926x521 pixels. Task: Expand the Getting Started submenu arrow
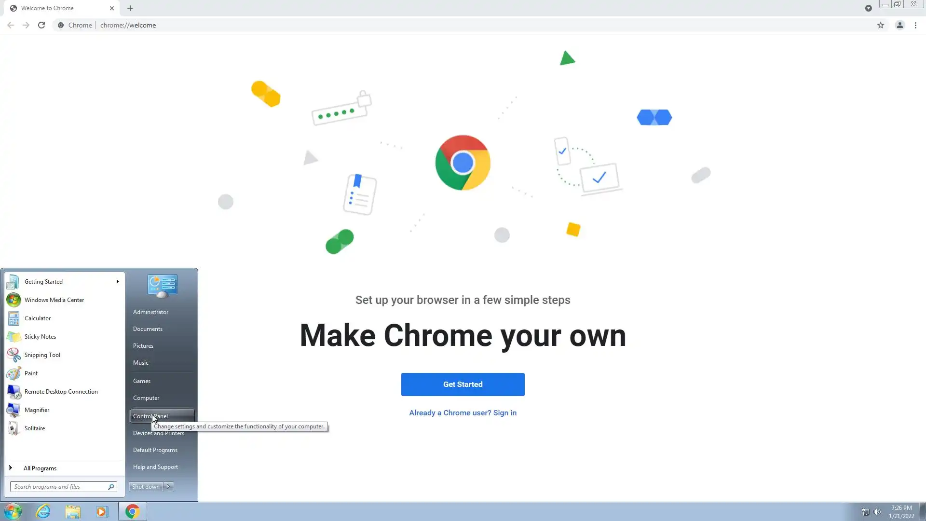point(117,282)
